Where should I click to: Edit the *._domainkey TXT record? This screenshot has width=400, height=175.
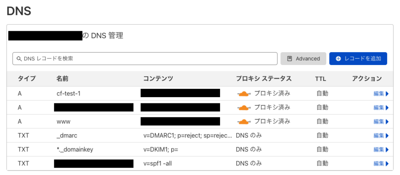pyautogui.click(x=380, y=149)
